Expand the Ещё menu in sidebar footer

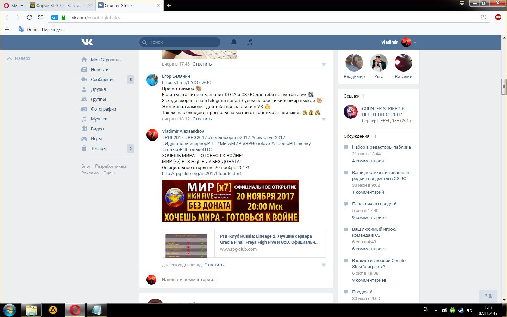tap(109, 173)
